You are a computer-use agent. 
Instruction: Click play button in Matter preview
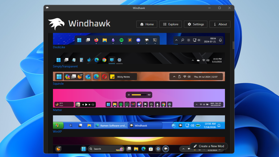(86, 105)
